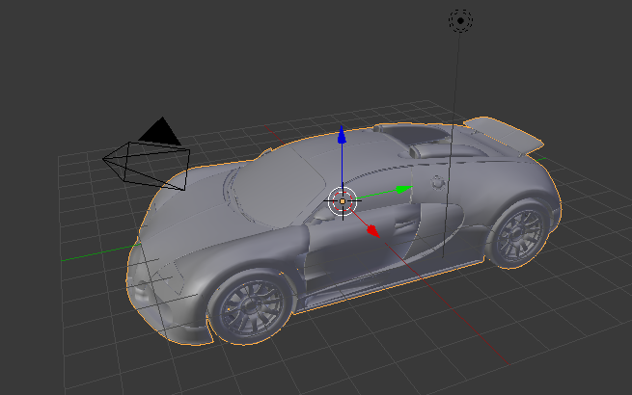Click the white circle at the gizmo center
632x395 pixels.
pyautogui.click(x=343, y=201)
